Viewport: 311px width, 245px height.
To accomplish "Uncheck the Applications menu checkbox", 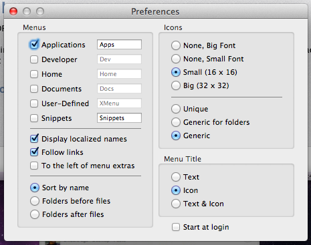I will 34,45.
